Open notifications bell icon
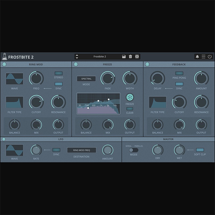Image resolution: width=215 pixels, height=215 pixels. (197, 56)
